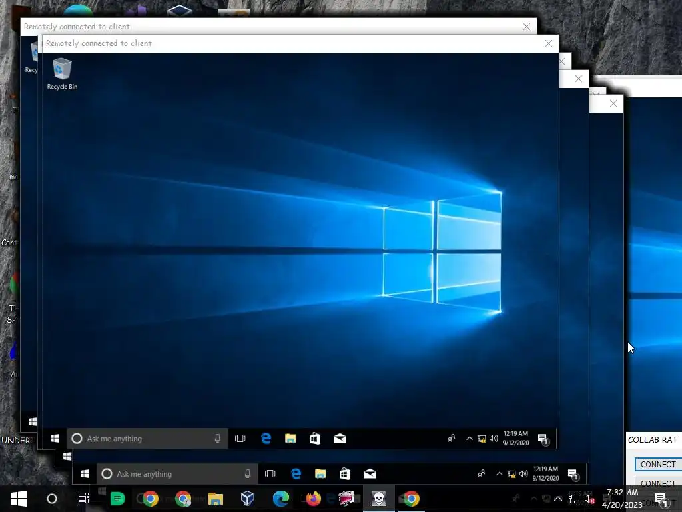
Task: Click the People icon on the lower rear remote taskbar
Action: [x=482, y=474]
